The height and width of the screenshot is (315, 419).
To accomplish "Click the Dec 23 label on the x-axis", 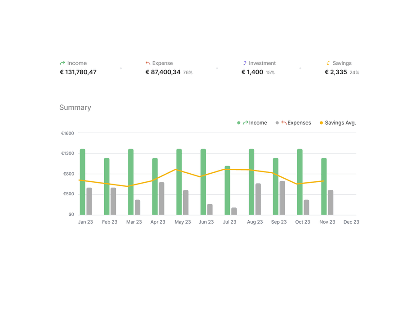I will (x=351, y=222).
